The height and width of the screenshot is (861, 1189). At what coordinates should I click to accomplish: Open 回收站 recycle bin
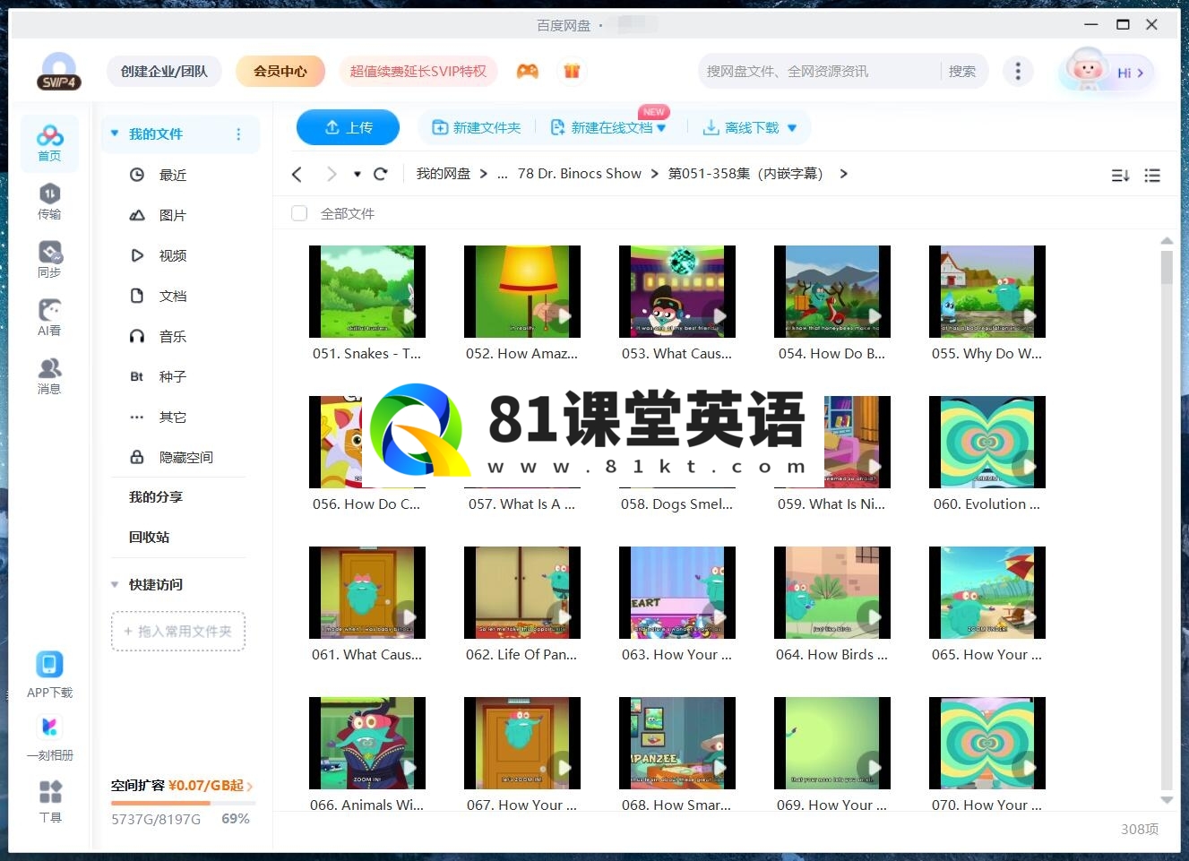pyautogui.click(x=149, y=537)
